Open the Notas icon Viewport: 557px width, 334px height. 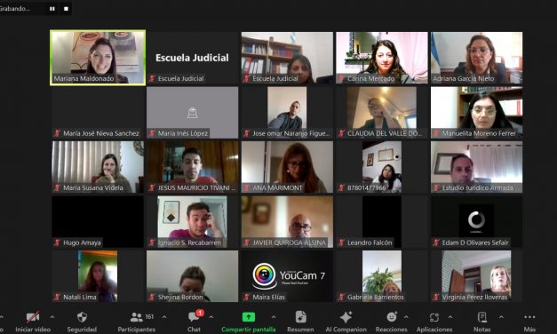pos(482,317)
